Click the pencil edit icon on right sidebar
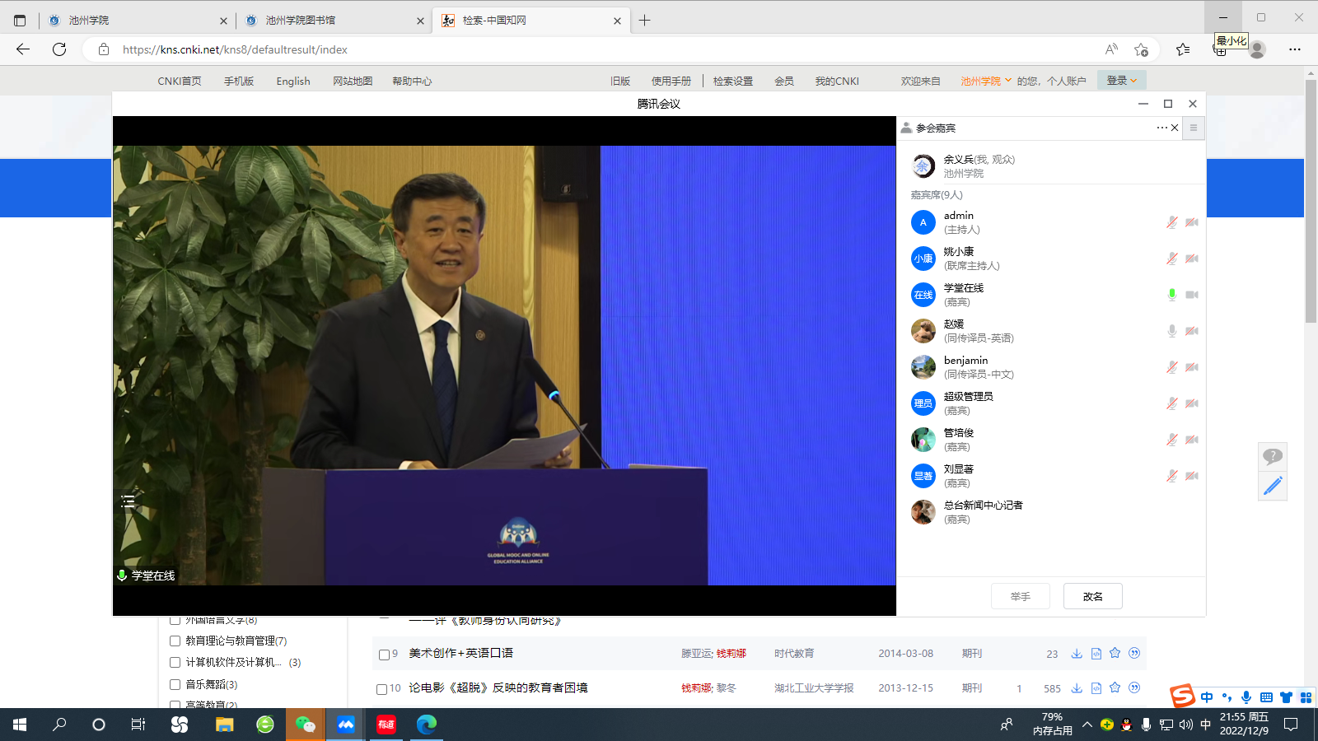This screenshot has width=1318, height=741. pos(1273,486)
